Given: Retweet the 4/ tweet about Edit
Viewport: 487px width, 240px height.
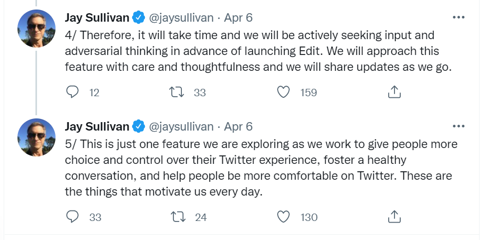Looking at the screenshot, I should point(177,92).
